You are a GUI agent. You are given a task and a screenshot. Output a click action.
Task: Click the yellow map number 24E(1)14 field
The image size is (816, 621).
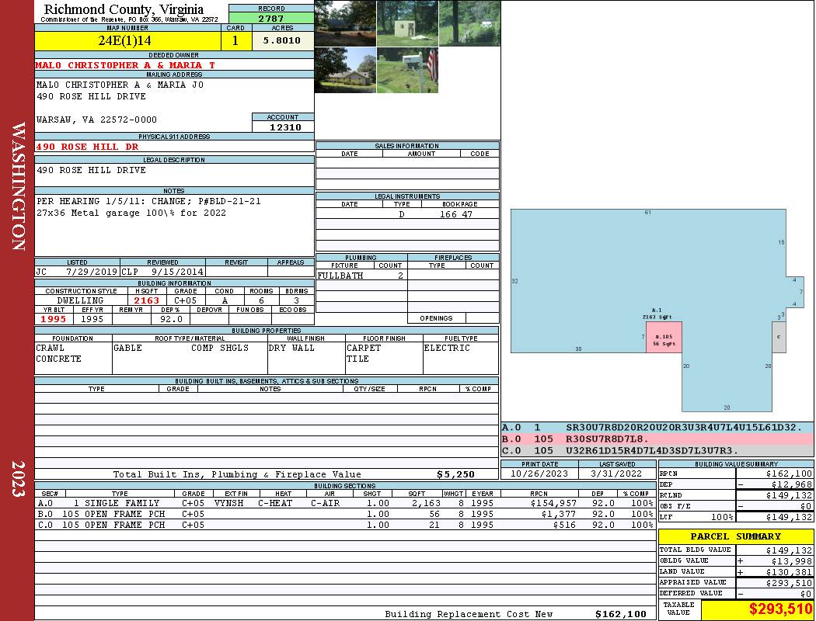click(x=124, y=40)
